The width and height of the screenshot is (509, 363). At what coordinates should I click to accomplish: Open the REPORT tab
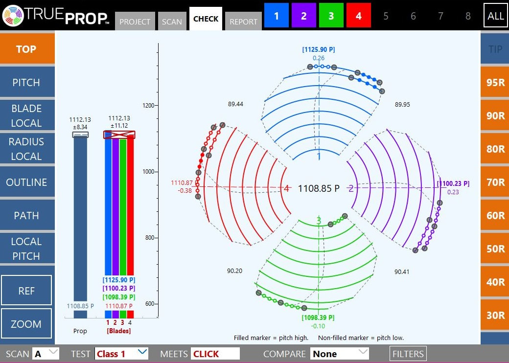pyautogui.click(x=243, y=22)
